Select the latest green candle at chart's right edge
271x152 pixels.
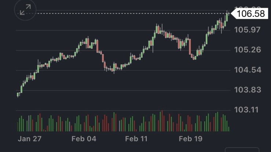click(227, 17)
